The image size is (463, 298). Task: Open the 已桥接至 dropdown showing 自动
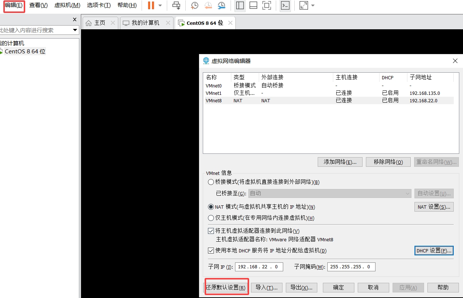point(330,193)
